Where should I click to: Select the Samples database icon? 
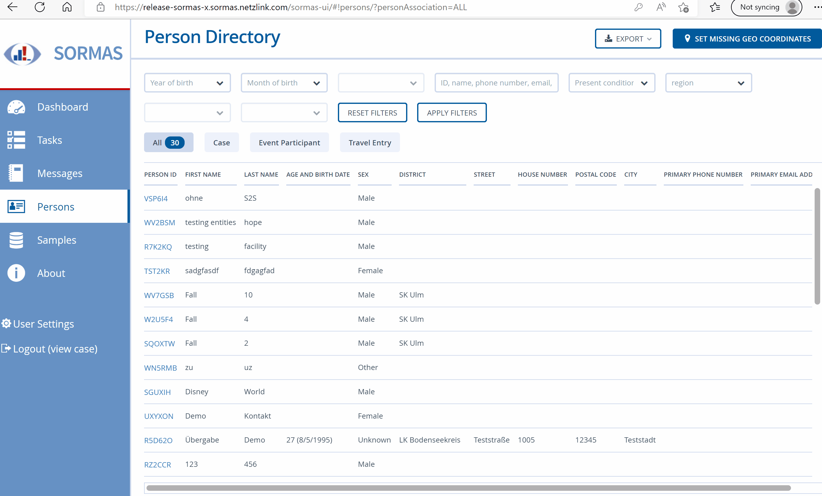(16, 240)
